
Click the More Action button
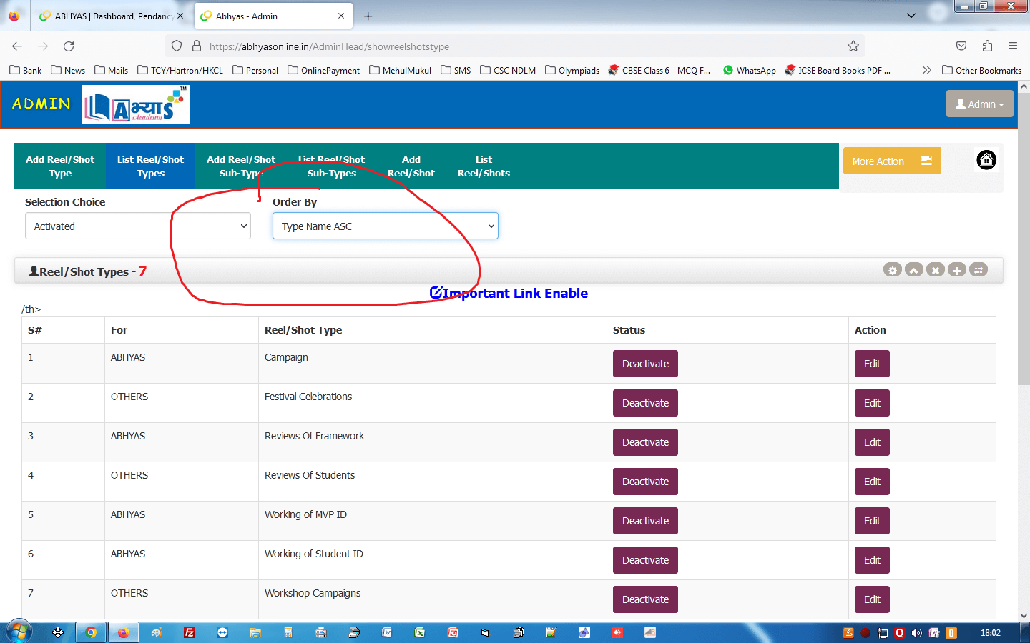[x=891, y=161]
